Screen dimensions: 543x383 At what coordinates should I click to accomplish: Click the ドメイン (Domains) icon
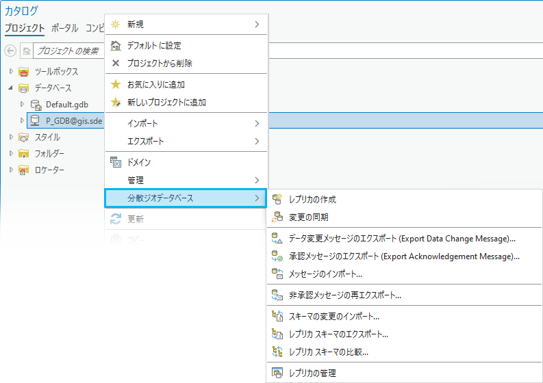pyautogui.click(x=116, y=163)
